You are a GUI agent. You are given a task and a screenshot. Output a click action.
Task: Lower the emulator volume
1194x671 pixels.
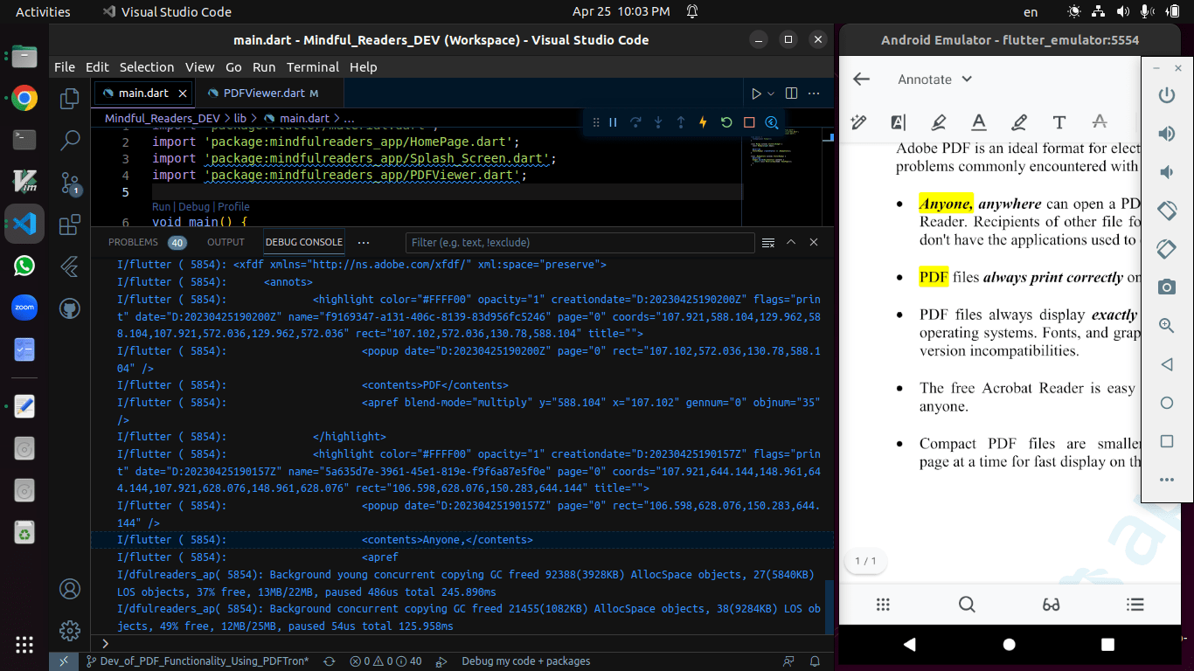click(x=1166, y=172)
